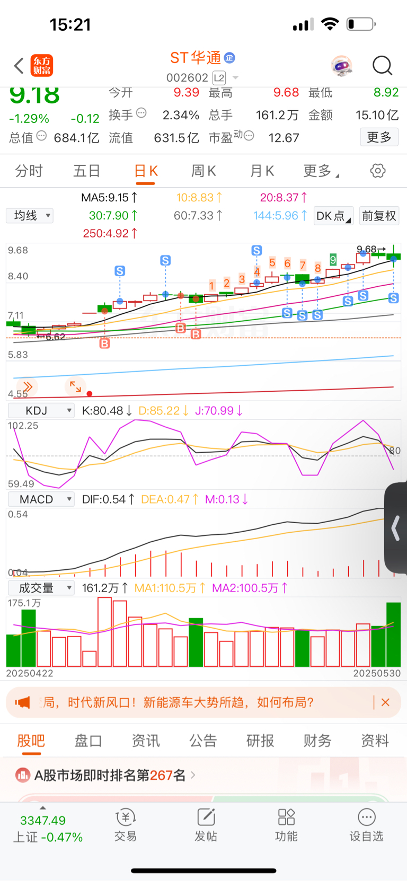Open the robot assistant avatar
Screen dimensions: 407x881
(342, 66)
